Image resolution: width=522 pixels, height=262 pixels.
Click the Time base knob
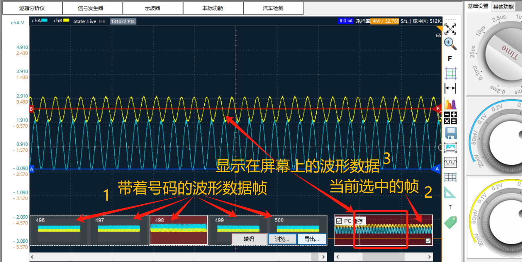pos(503,54)
